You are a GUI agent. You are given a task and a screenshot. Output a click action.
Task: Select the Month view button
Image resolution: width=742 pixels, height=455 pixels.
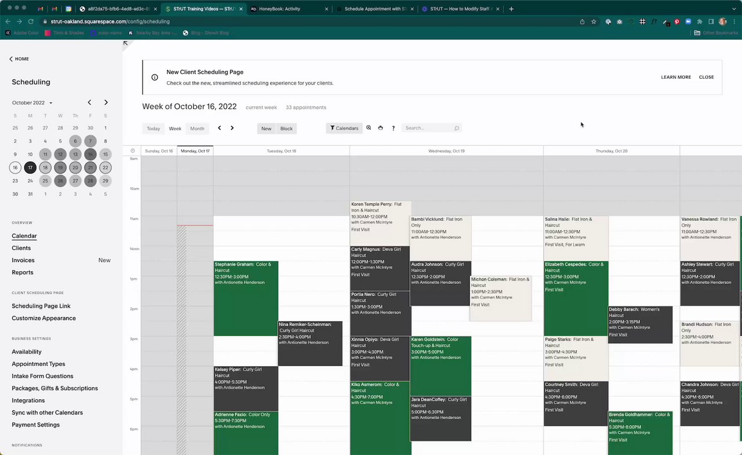click(x=197, y=129)
